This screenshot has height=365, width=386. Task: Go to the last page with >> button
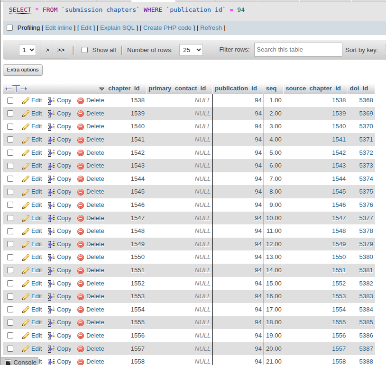[61, 50]
